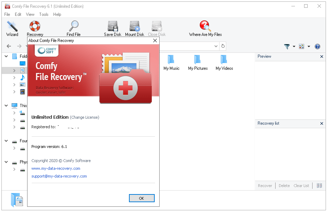Collapse the This PC tree node

tap(6, 106)
